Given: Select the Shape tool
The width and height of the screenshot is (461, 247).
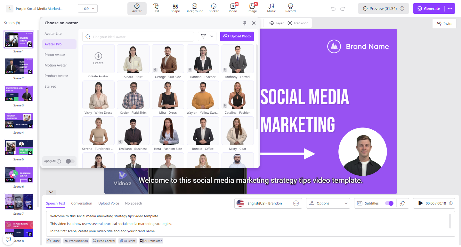Looking at the screenshot, I should coord(175,8).
